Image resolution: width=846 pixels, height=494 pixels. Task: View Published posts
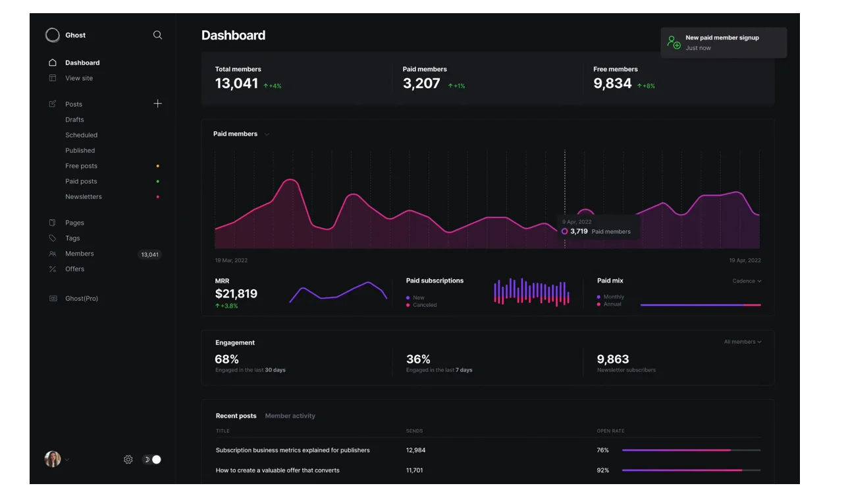coord(80,150)
